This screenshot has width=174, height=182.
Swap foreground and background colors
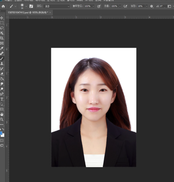tap(3, 129)
